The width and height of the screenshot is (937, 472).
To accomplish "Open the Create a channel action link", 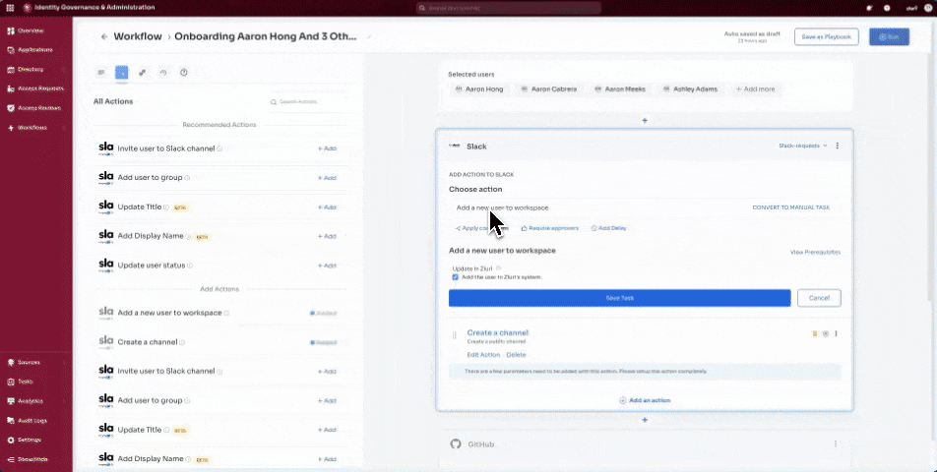I will point(498,333).
